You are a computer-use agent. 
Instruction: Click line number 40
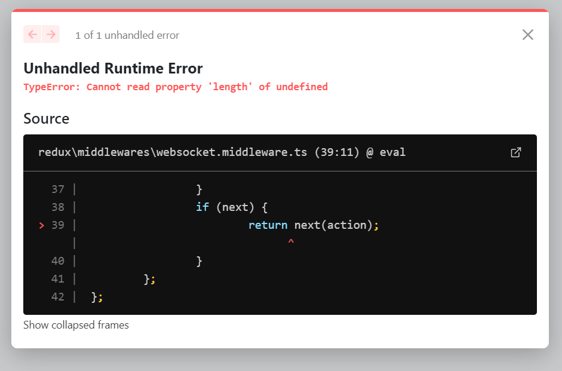(58, 261)
